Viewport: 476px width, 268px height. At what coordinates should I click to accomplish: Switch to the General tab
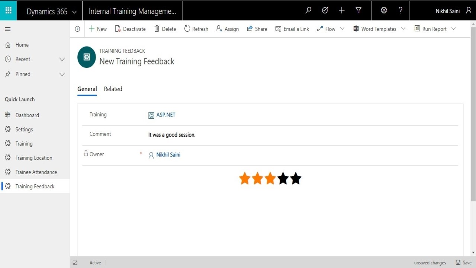click(87, 89)
